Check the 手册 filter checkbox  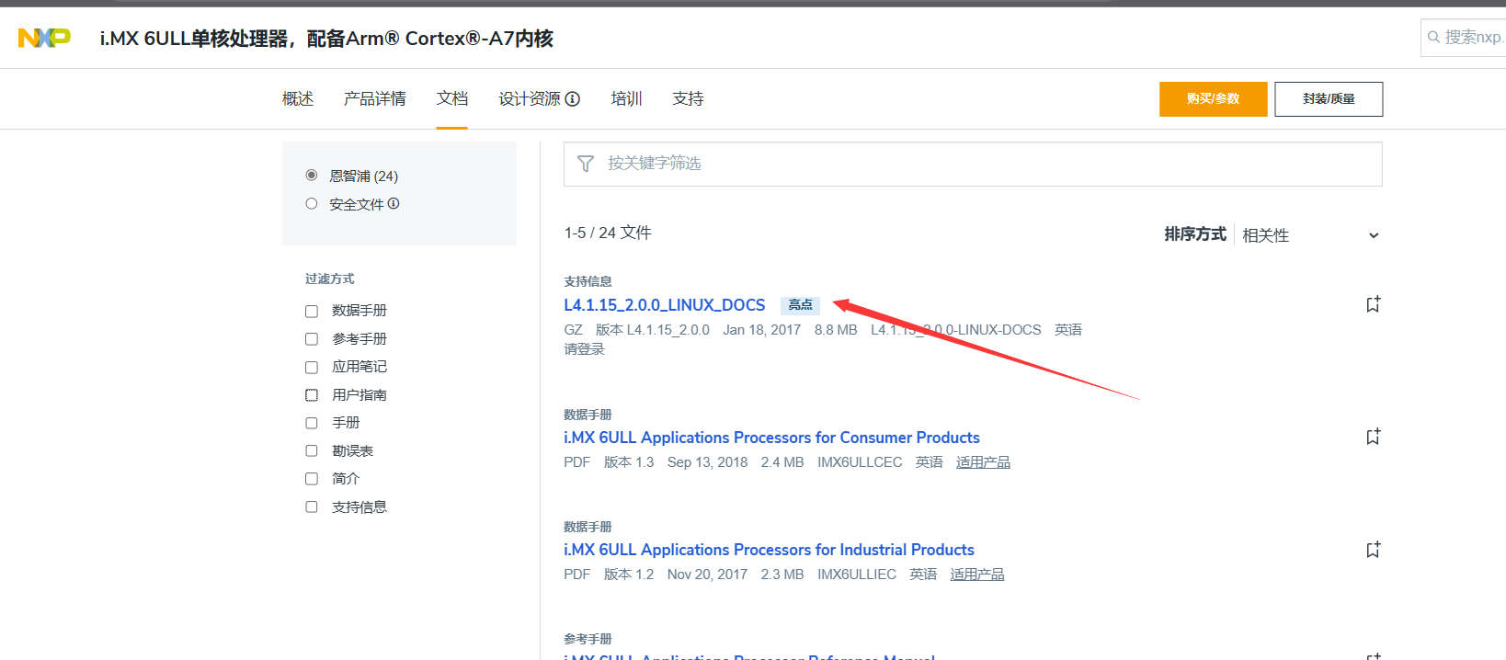click(x=312, y=423)
